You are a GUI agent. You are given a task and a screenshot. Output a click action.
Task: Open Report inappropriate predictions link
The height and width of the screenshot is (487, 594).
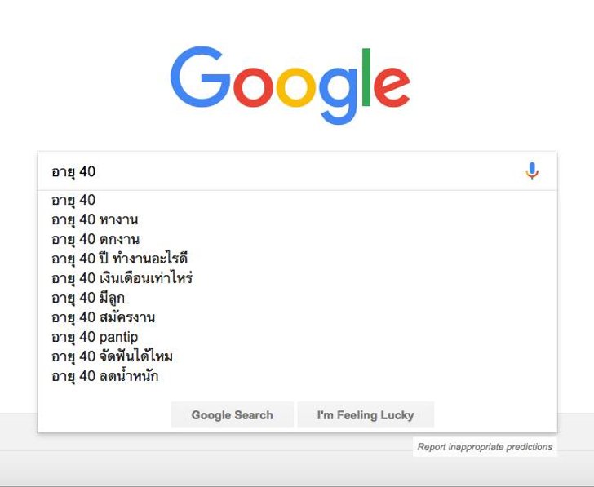(x=485, y=447)
